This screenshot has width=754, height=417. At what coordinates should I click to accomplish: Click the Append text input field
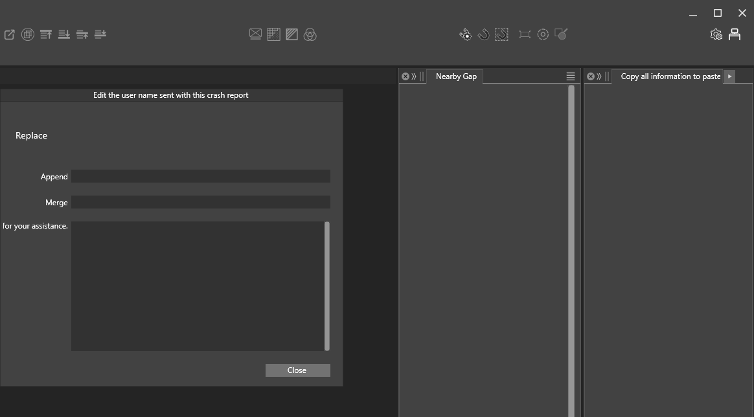click(200, 176)
